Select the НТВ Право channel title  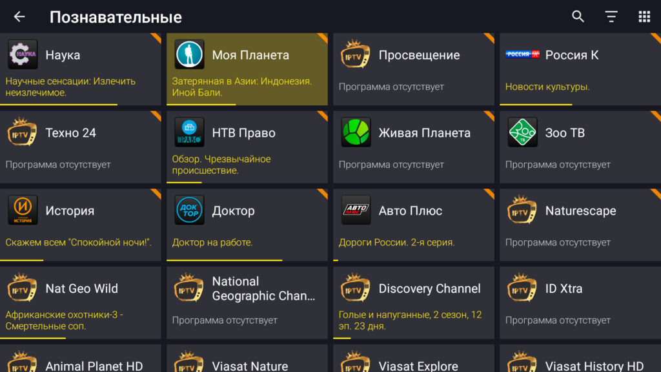tap(243, 133)
